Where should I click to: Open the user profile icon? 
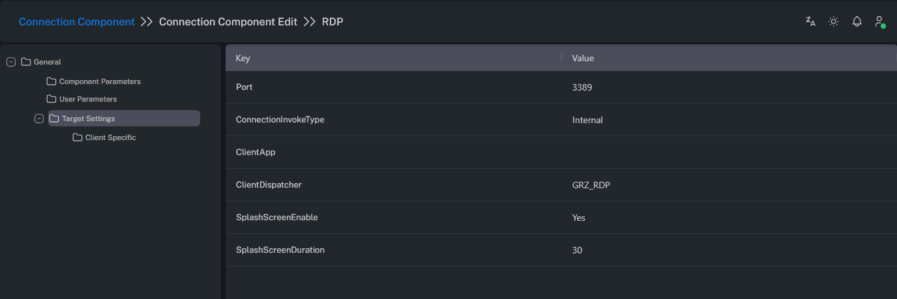[x=879, y=21]
